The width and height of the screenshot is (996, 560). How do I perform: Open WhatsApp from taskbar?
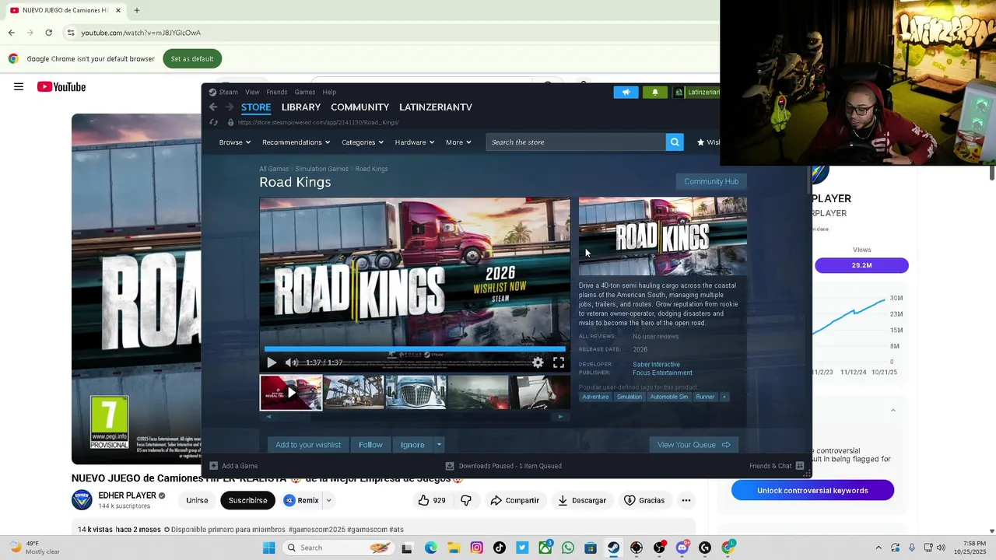[x=568, y=548]
